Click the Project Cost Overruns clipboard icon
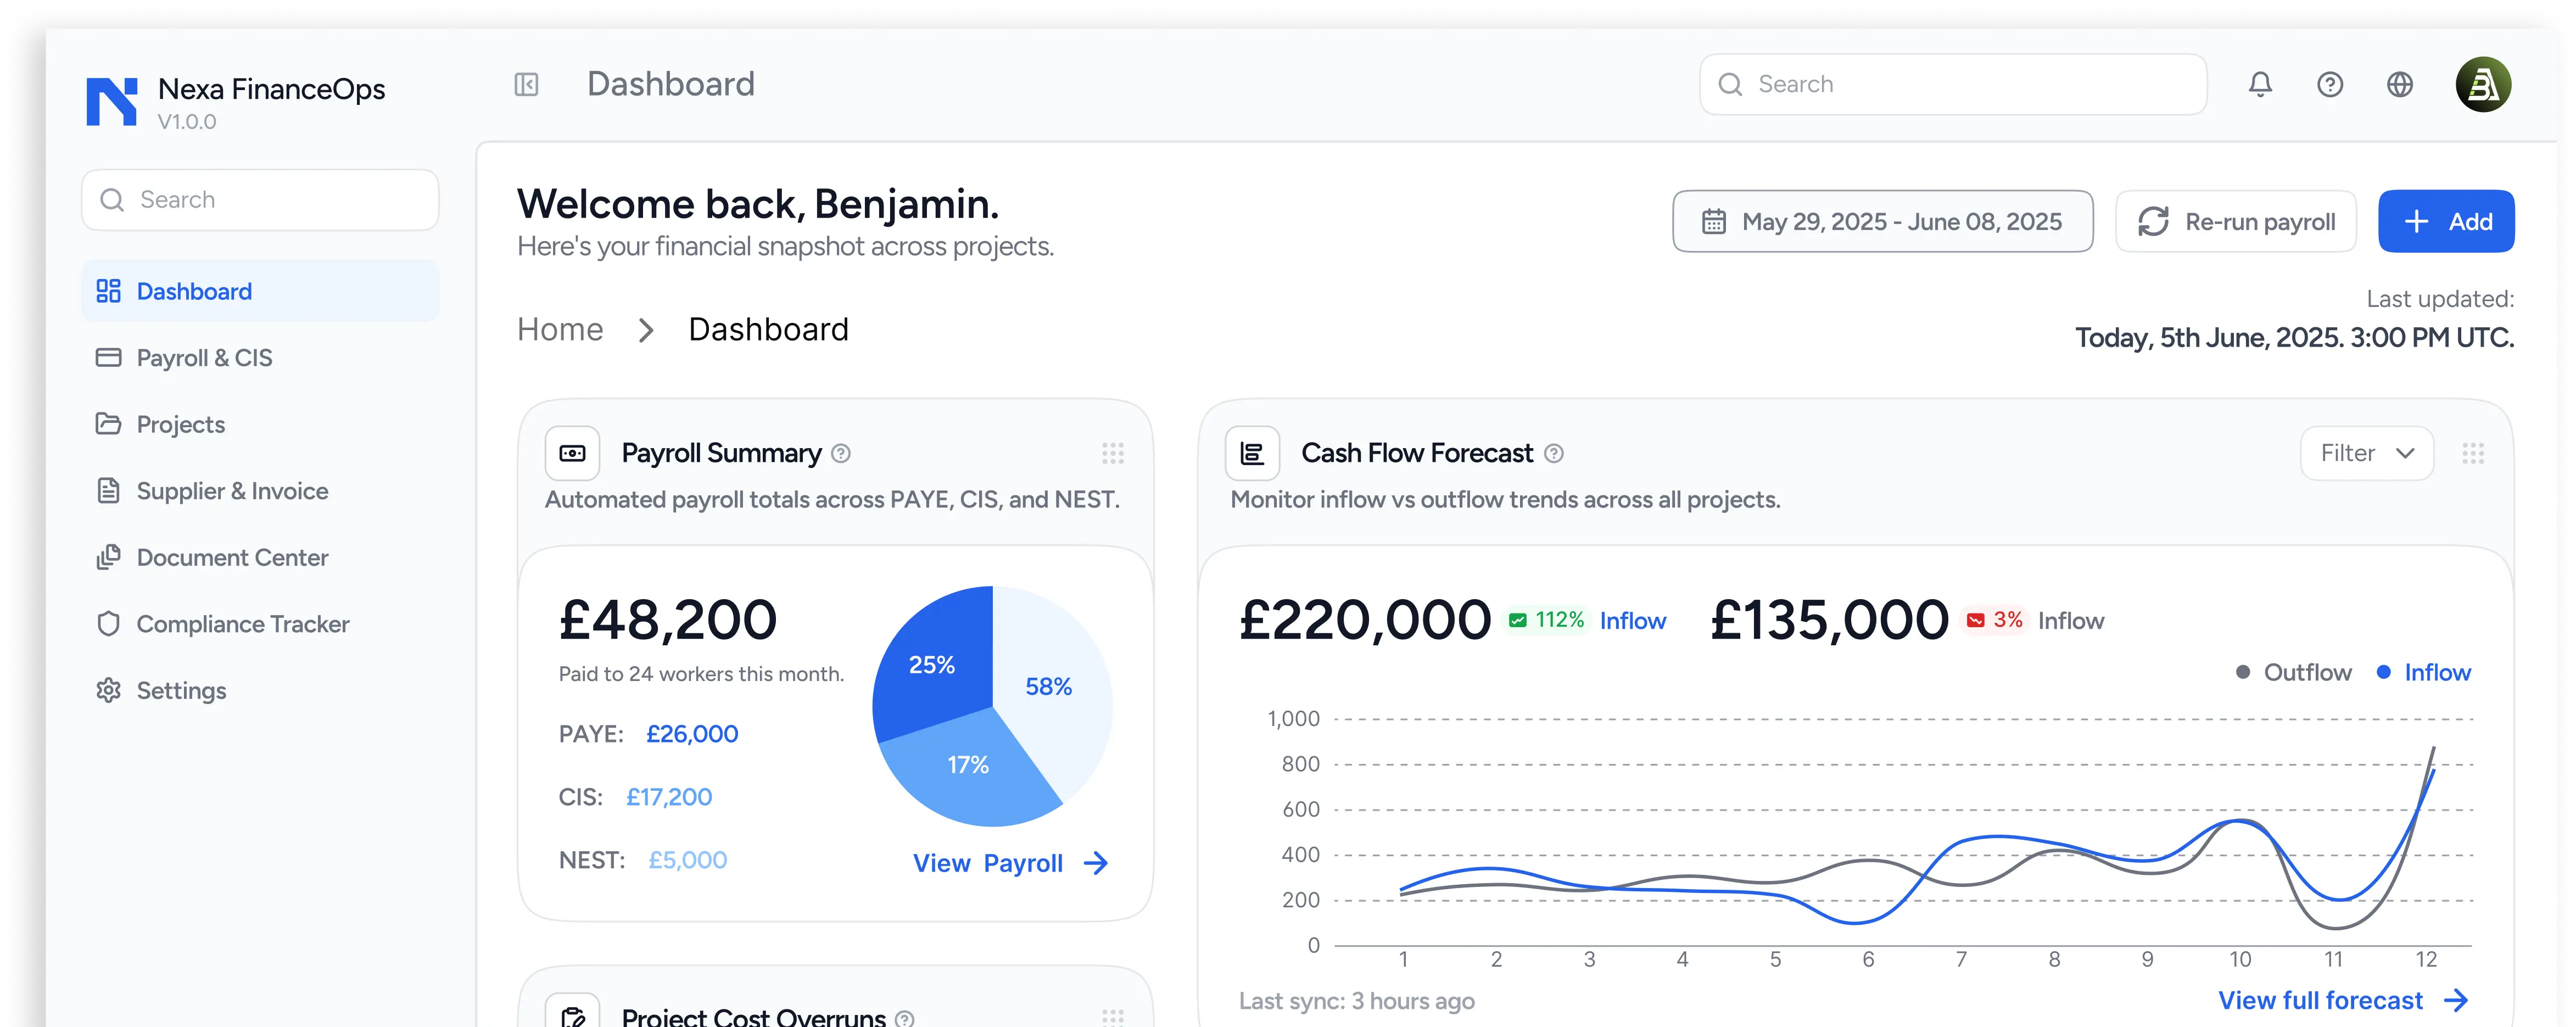The image size is (2576, 1027). coord(572,1013)
